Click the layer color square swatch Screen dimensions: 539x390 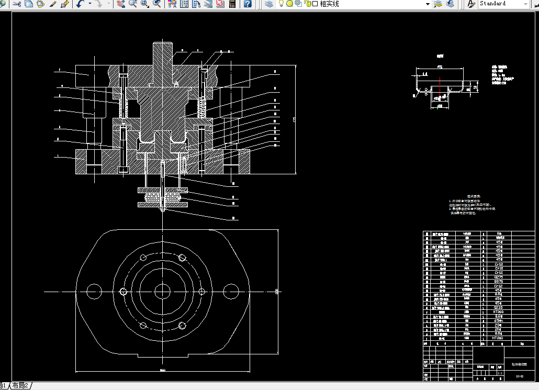tap(315, 4)
